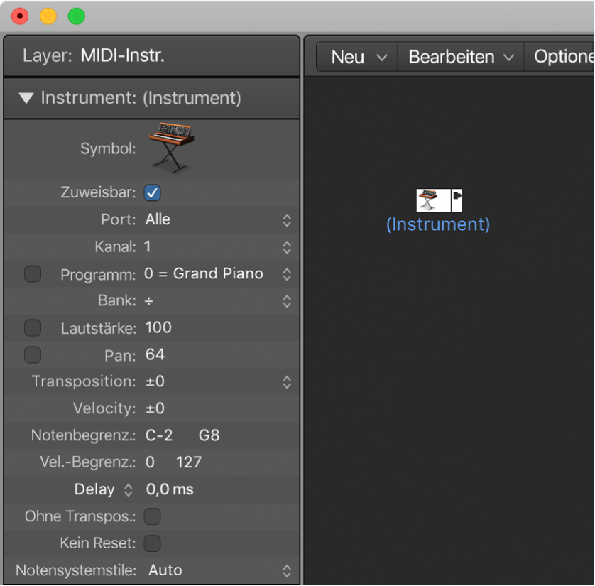Click the output cable connector on the instrument object
595x586 pixels.
pyautogui.click(x=457, y=200)
